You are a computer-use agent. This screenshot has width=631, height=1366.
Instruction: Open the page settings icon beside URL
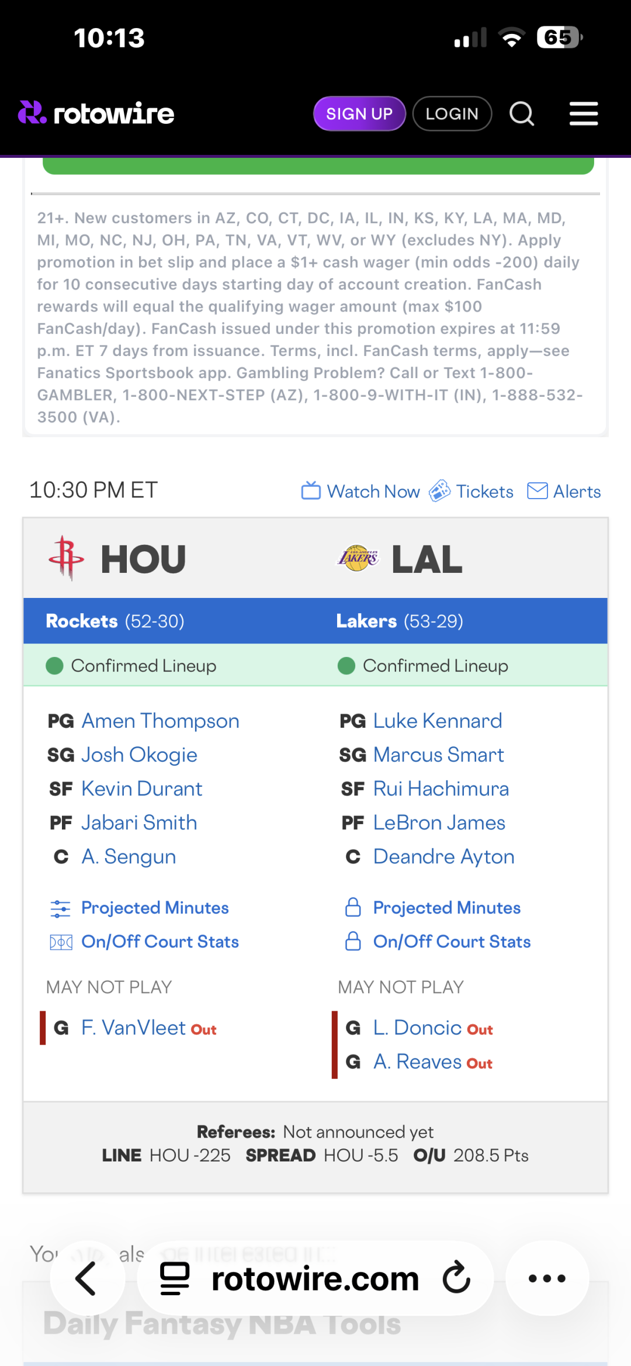[175, 1278]
